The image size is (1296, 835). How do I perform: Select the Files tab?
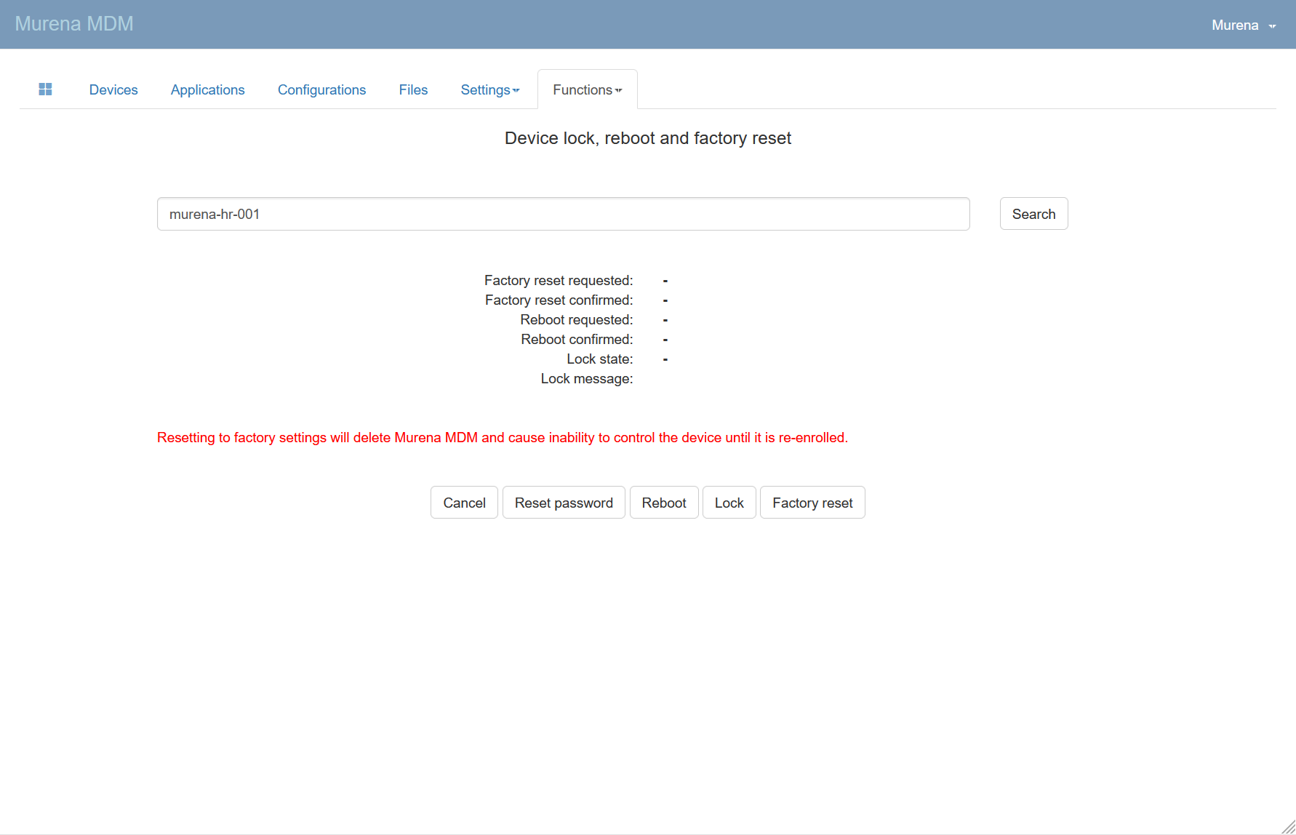(x=413, y=89)
